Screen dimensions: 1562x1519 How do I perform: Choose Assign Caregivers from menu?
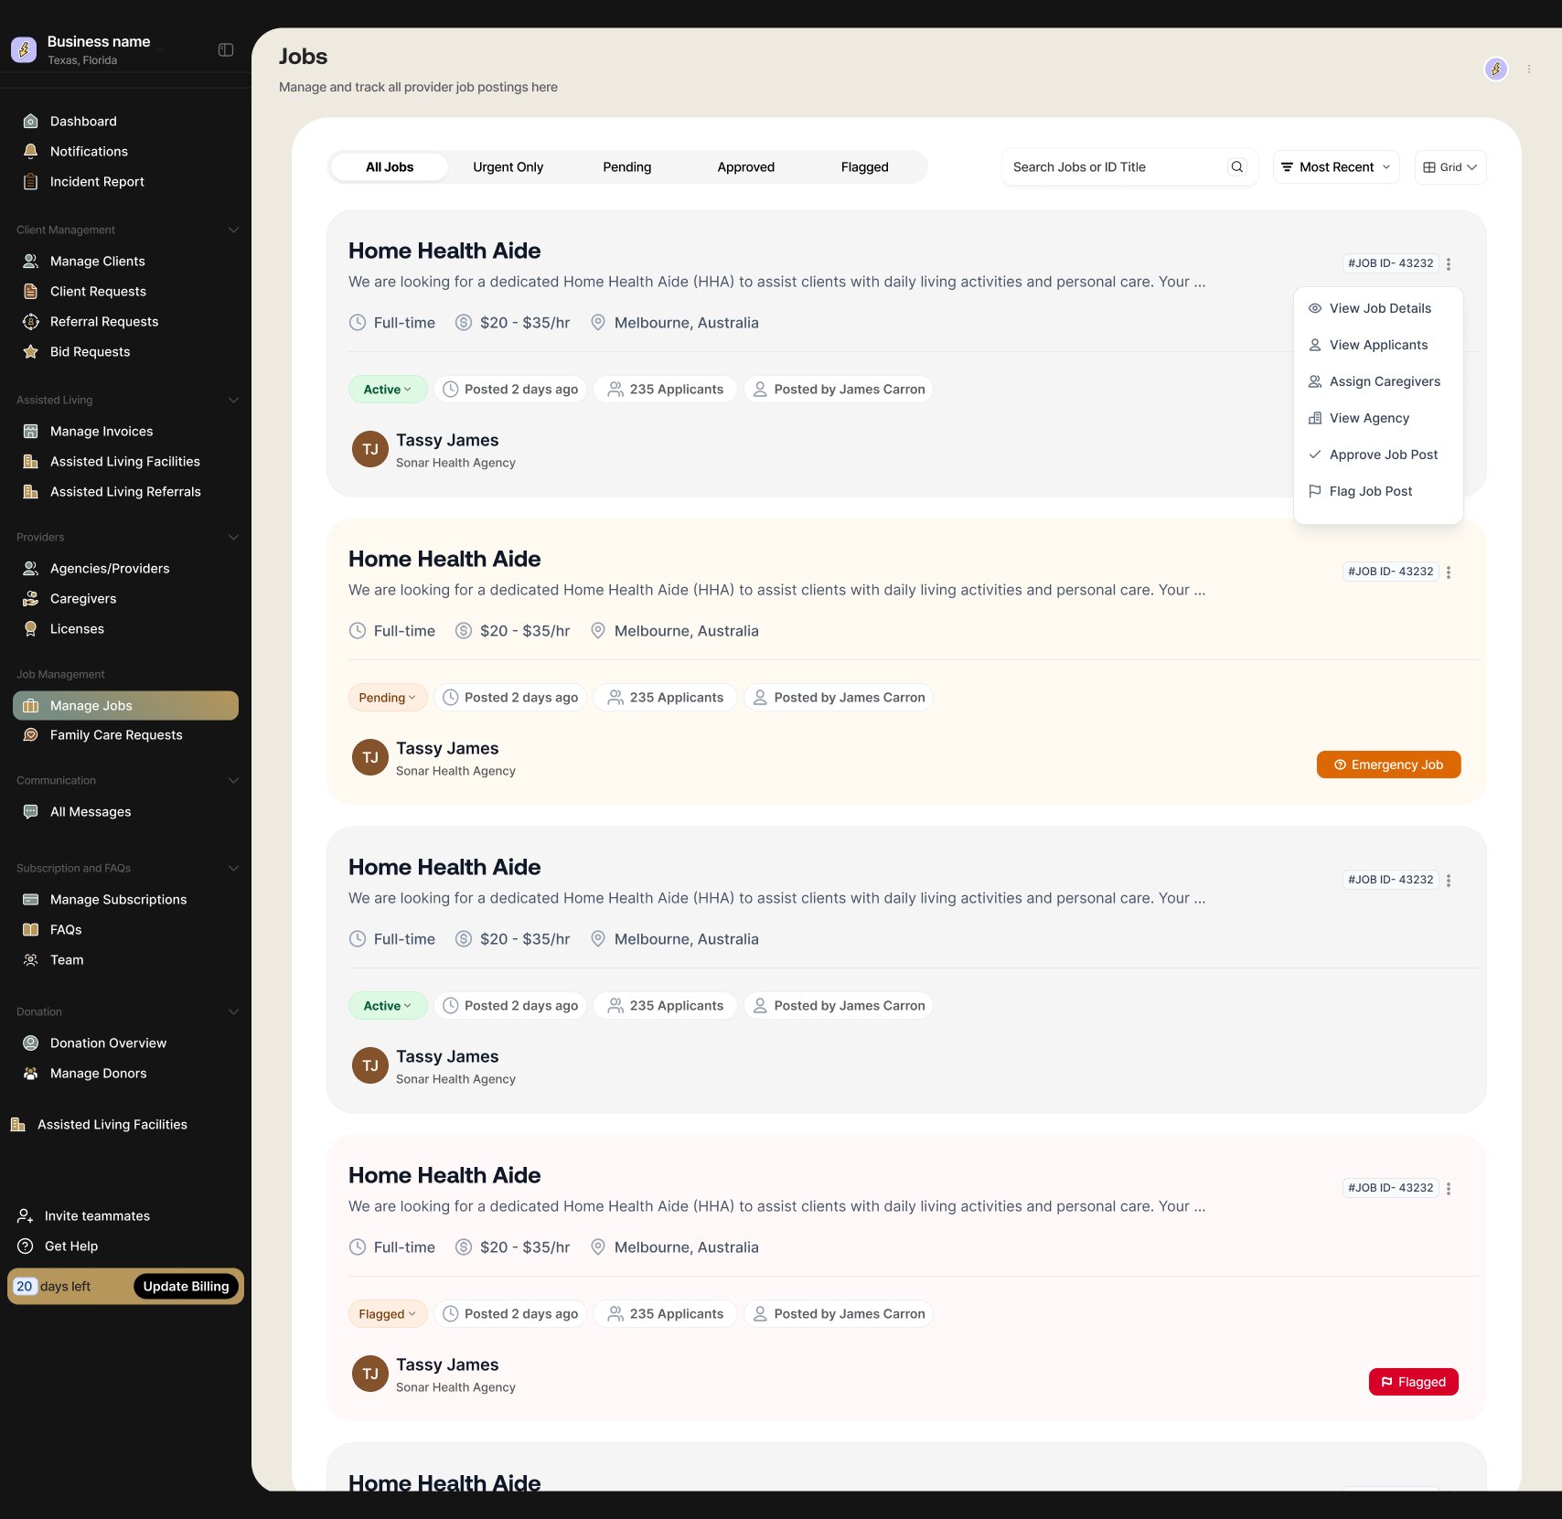[1378, 382]
